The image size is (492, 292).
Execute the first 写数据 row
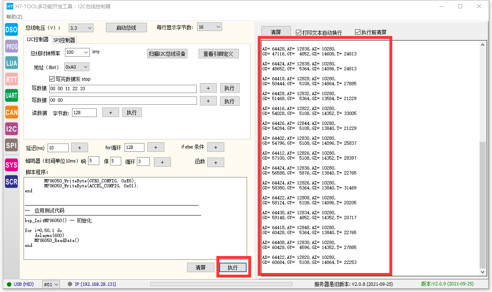coord(229,88)
